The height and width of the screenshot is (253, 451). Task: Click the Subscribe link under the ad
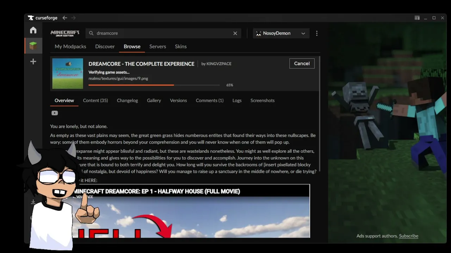tap(408, 236)
